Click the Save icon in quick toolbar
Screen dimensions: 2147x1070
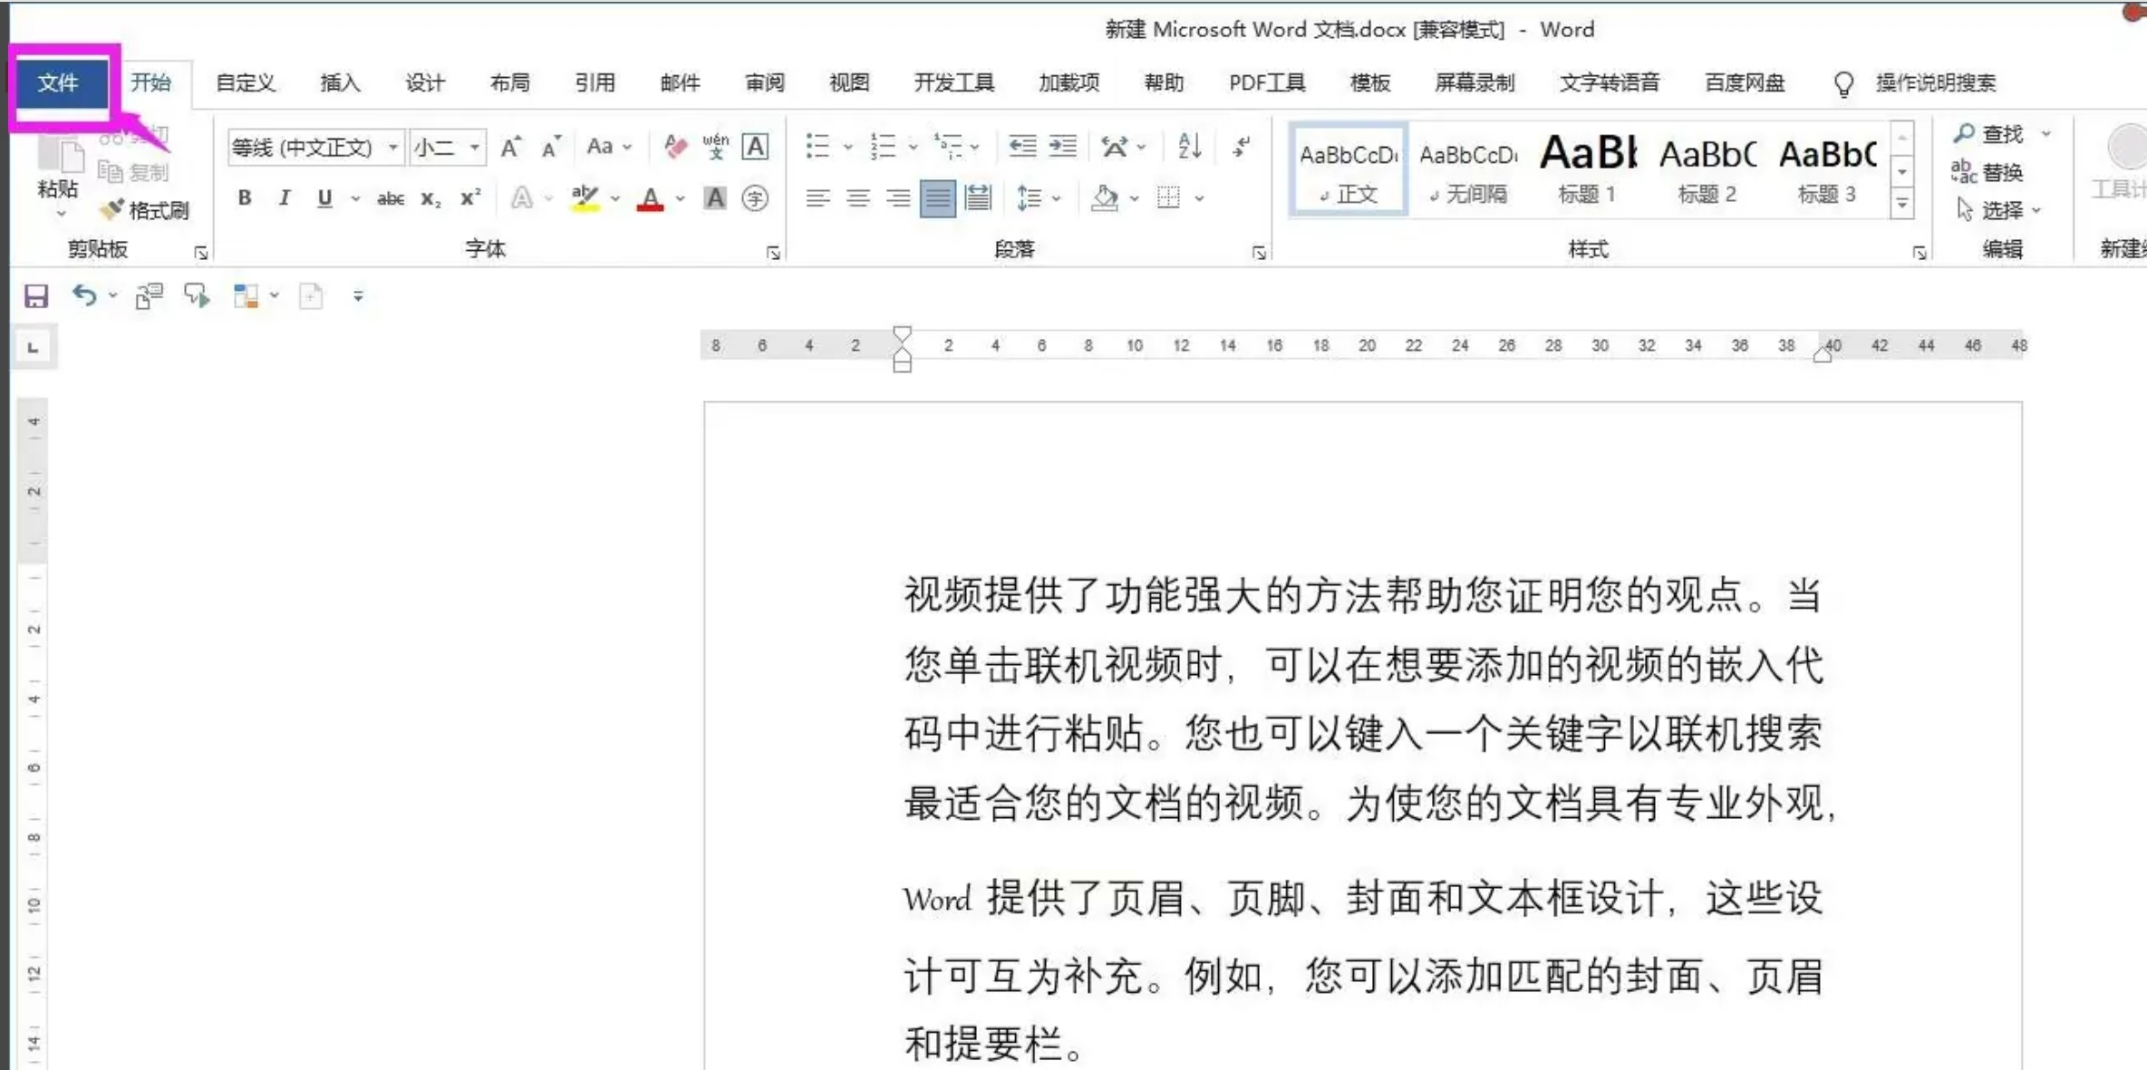(x=36, y=296)
